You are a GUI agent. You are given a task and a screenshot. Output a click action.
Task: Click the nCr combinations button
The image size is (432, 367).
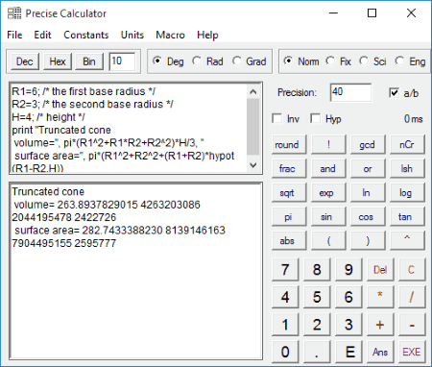pos(407,145)
